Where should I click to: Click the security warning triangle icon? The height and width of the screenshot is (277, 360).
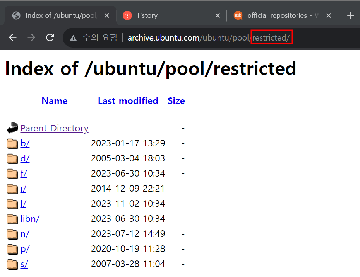click(x=73, y=38)
